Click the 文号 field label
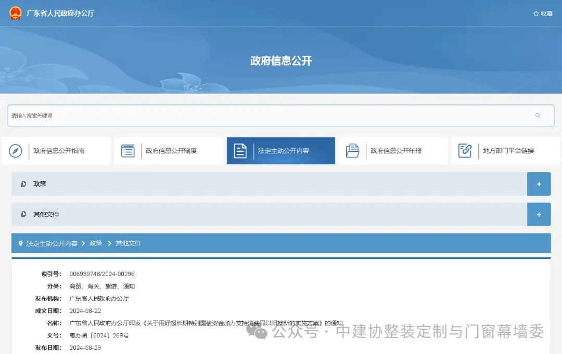 coord(54,335)
